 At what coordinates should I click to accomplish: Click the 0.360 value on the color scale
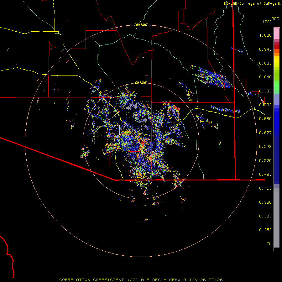265,202
